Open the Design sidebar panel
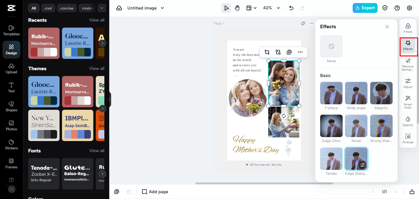 tap(11, 50)
